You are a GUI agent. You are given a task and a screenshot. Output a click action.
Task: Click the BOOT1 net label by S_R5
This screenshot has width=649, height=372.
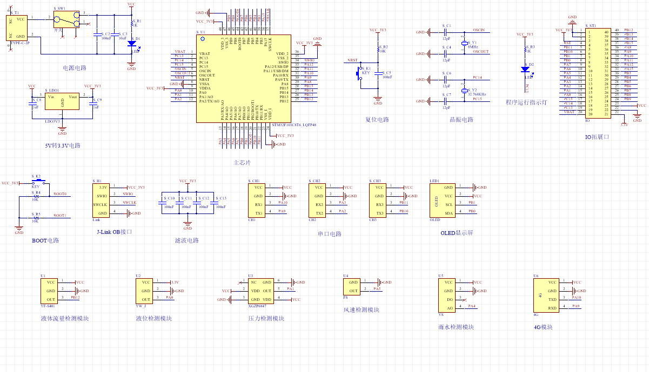(59, 215)
